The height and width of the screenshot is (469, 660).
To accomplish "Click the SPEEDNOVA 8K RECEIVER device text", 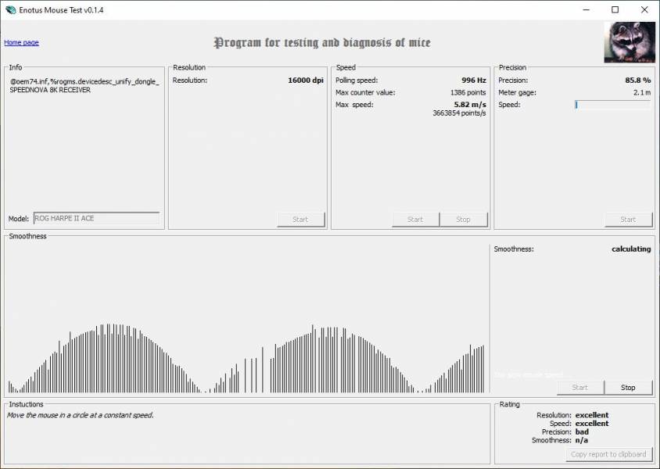I will 50,90.
